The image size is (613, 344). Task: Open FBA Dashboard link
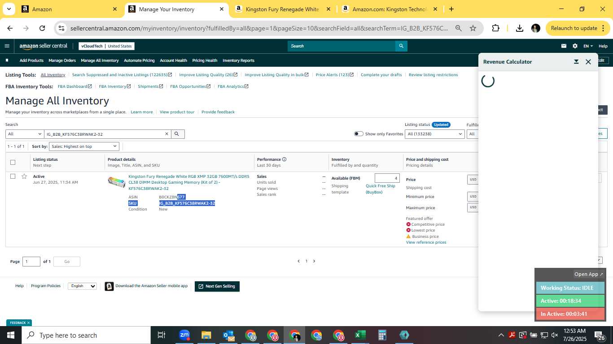(x=74, y=86)
